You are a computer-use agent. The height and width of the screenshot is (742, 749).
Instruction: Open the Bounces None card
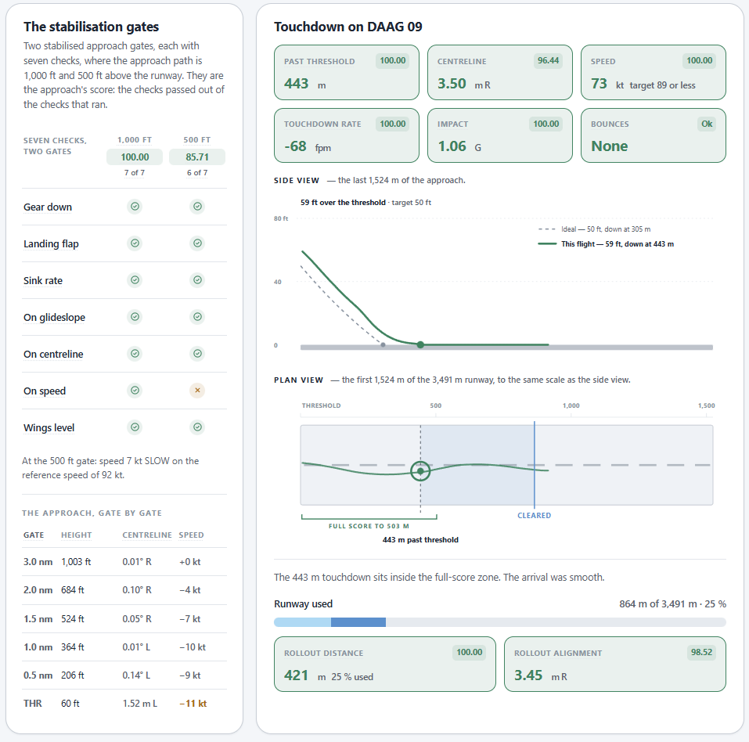pos(654,135)
